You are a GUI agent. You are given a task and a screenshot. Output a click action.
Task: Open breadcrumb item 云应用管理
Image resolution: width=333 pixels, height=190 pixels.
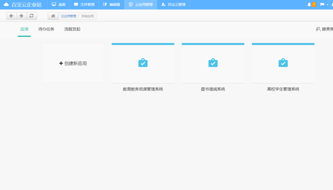[68, 16]
